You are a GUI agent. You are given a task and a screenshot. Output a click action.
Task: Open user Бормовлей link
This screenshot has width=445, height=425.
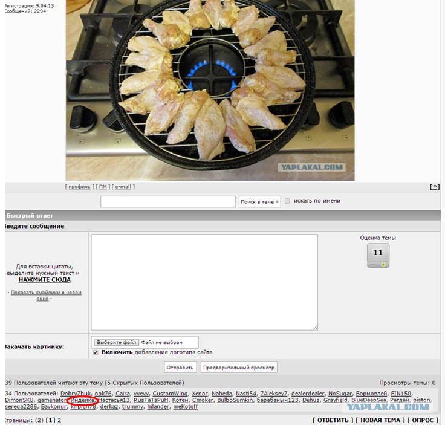[x=371, y=394]
